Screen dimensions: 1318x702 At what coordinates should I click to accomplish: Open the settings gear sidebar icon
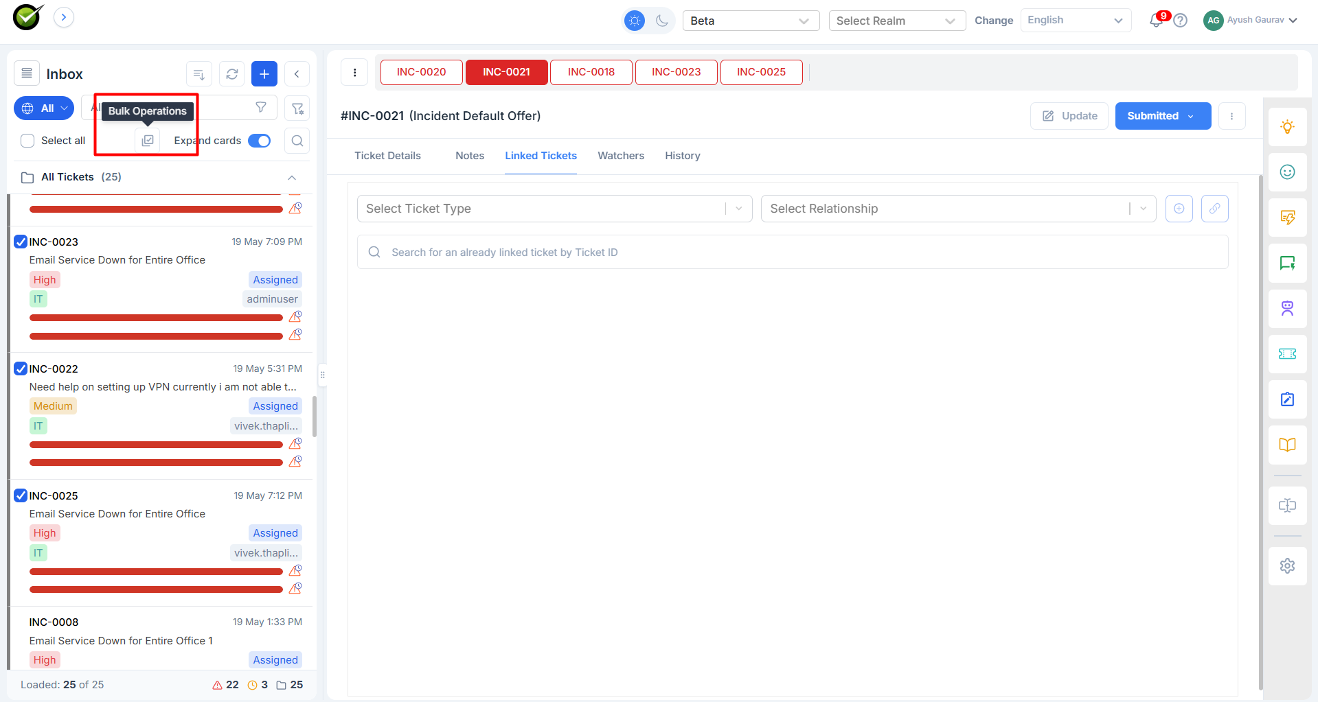coord(1287,565)
